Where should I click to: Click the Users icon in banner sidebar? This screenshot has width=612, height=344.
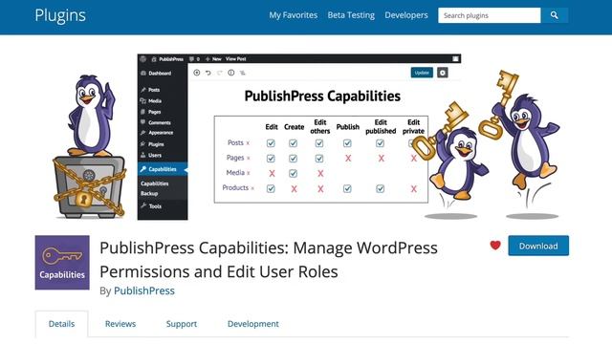point(143,155)
